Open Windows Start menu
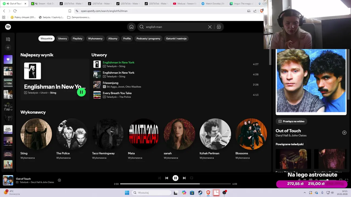This screenshot has height=197, width=351. point(127,193)
